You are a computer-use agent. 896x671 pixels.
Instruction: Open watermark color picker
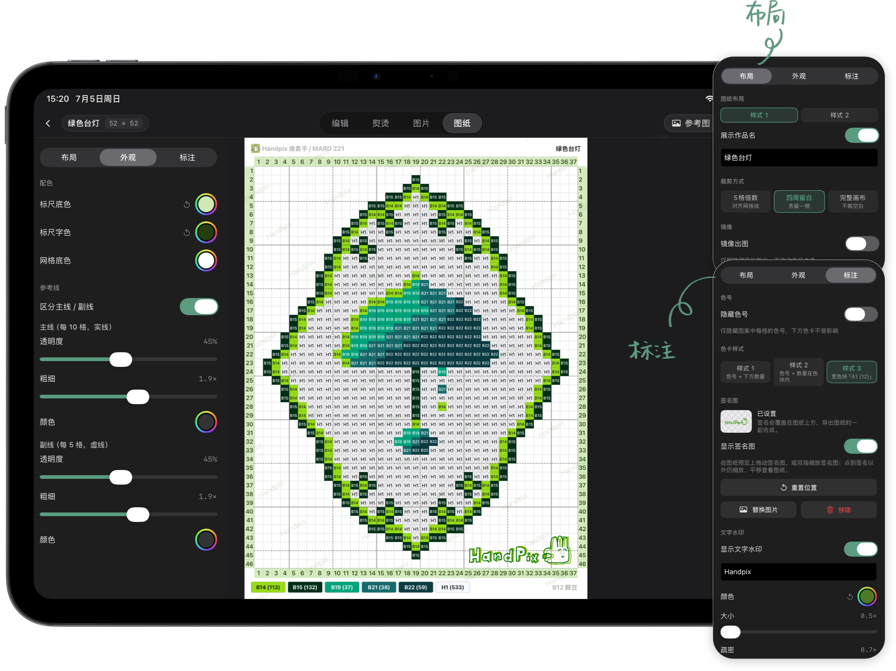tap(867, 597)
